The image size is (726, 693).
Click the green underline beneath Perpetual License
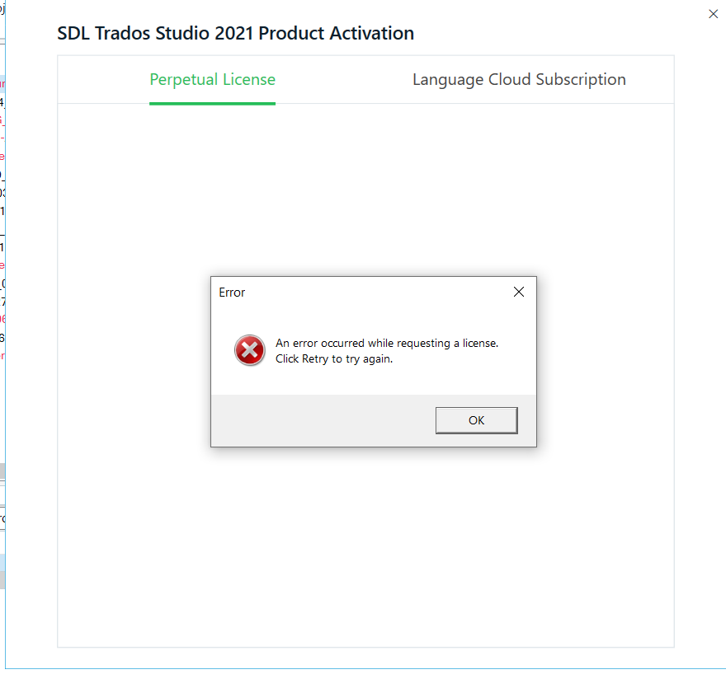point(212,102)
